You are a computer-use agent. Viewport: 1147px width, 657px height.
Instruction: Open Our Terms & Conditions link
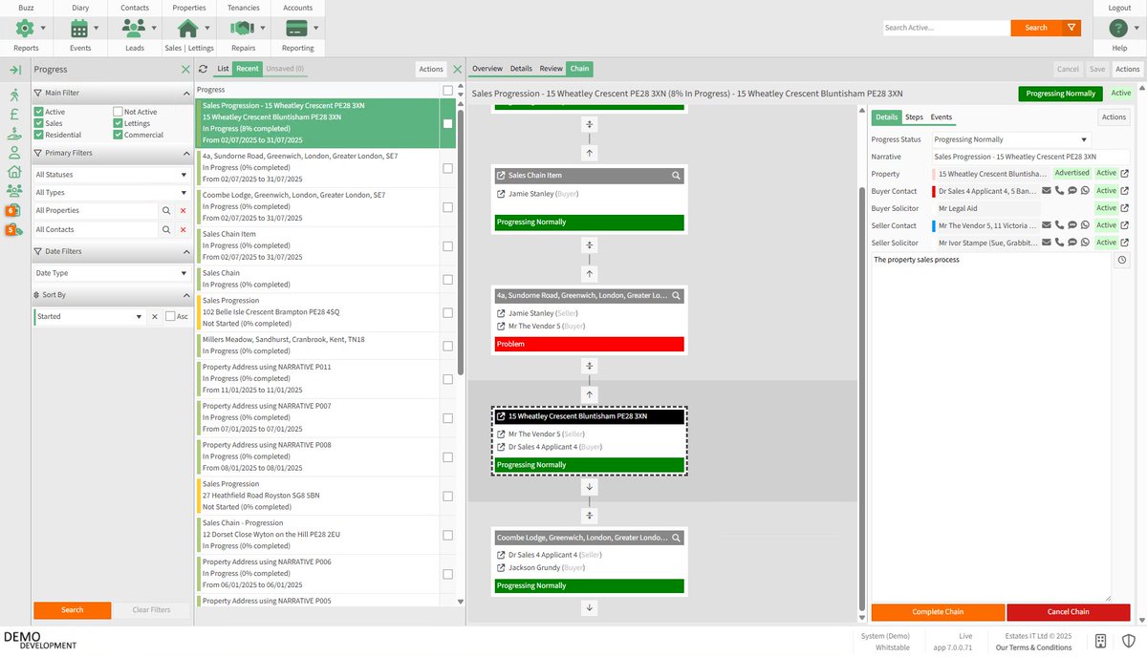[x=1033, y=647]
